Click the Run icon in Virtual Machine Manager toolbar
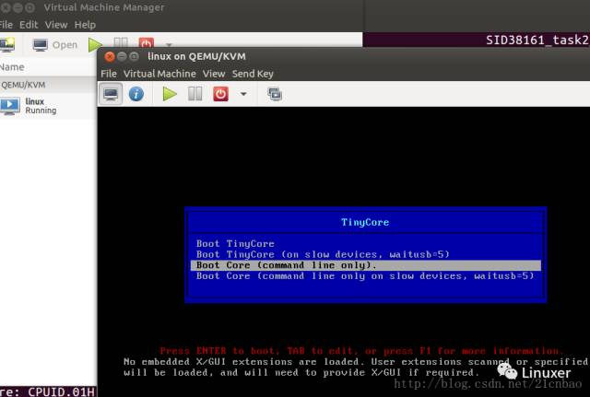The width and height of the screenshot is (590, 397). click(95, 45)
